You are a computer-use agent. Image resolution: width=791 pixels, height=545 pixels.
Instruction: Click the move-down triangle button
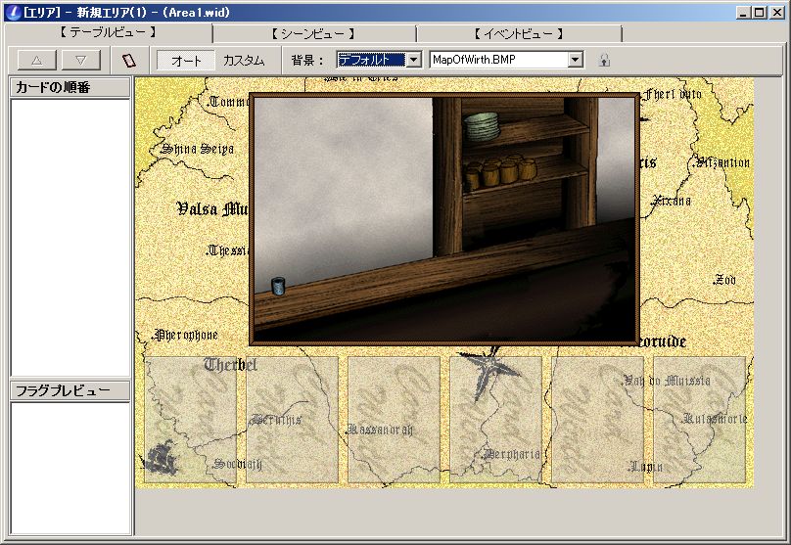click(80, 60)
